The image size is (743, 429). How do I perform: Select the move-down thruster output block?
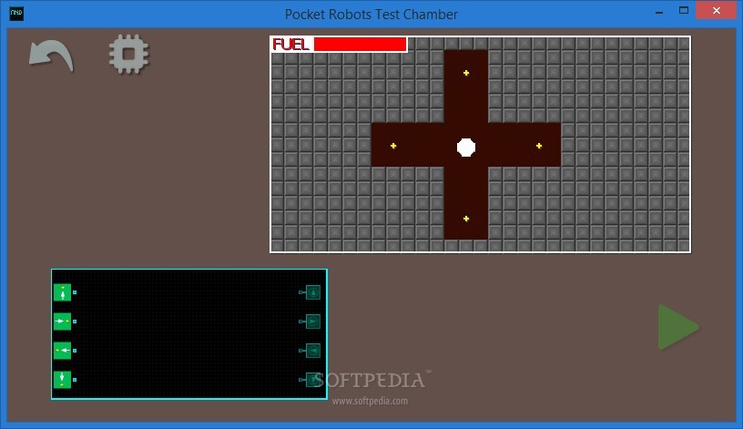tap(313, 380)
